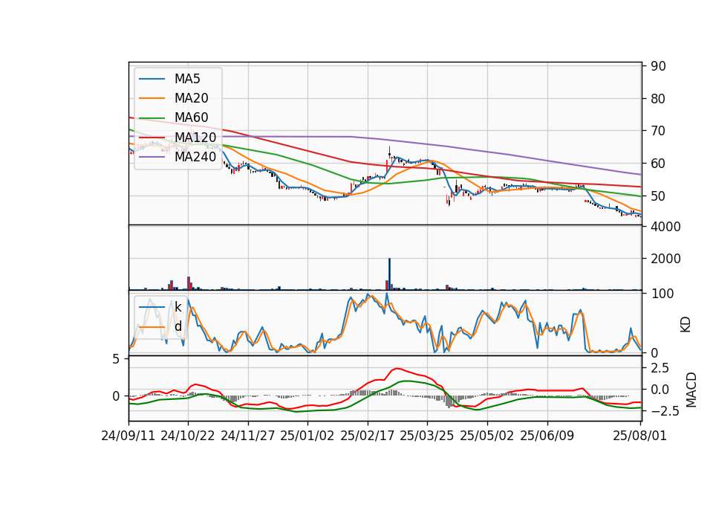Image resolution: width=713 pixels, height=513 pixels.
Task: Click the red MA120 legend line sample
Action: pyautogui.click(x=152, y=137)
